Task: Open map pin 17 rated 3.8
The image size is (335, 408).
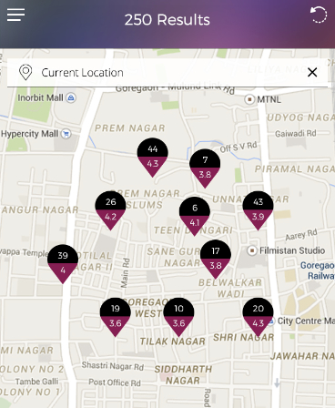Action: [216, 260]
